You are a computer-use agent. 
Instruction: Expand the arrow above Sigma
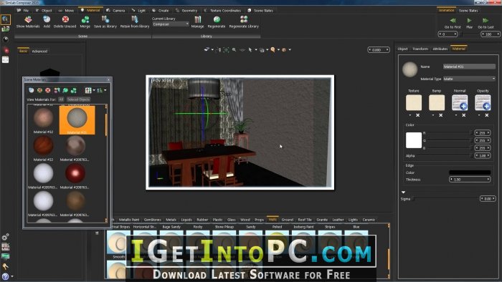click(403, 193)
